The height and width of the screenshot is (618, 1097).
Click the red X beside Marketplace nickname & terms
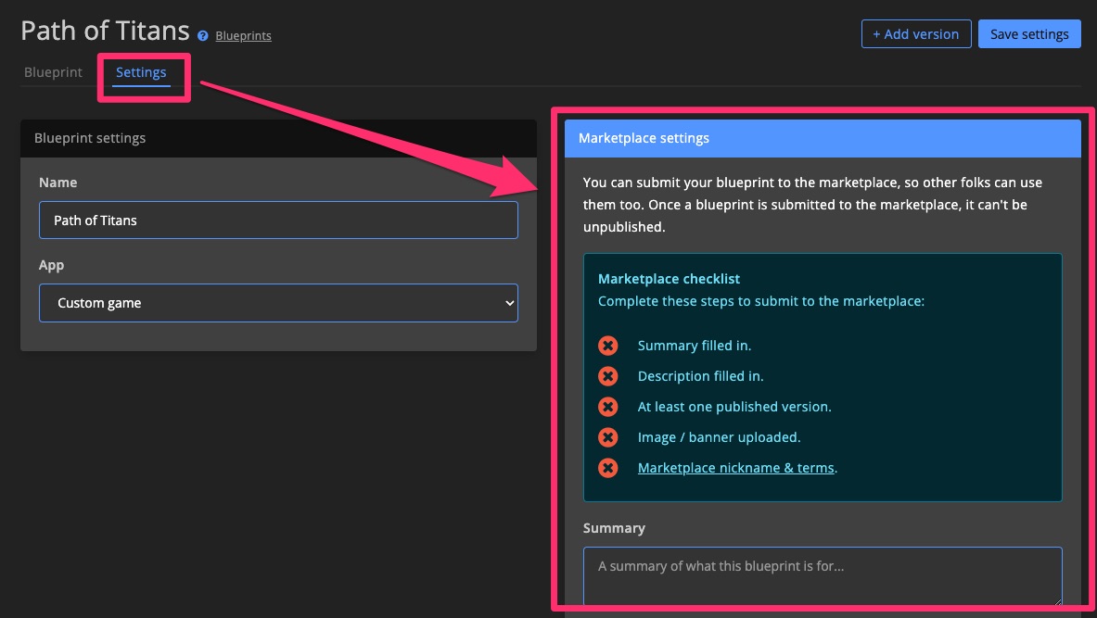[x=608, y=467]
